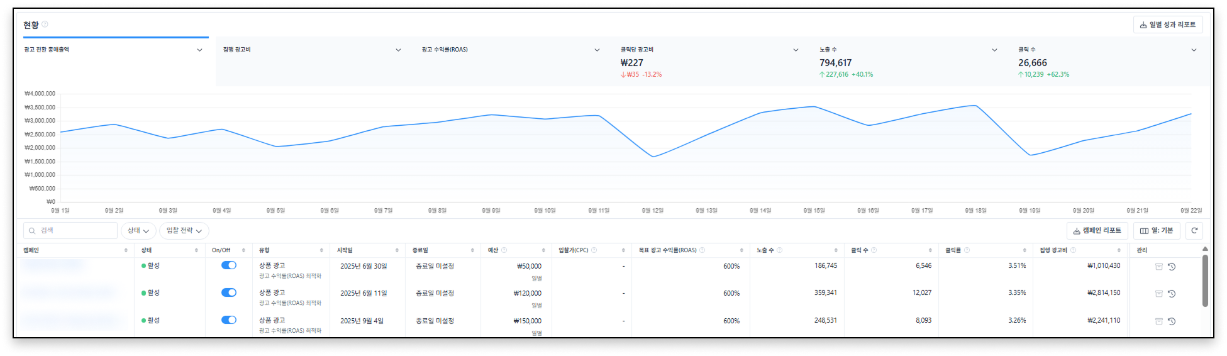Click the 캠페인 리포트 download button
1227x356 pixels.
click(x=1097, y=231)
